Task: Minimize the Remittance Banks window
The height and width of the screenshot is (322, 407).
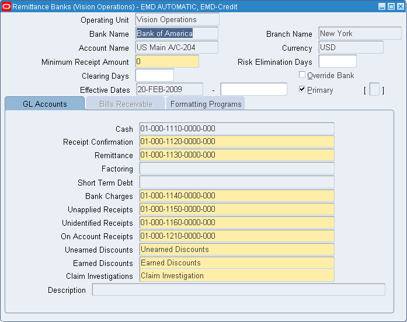Action: [x=382, y=6]
